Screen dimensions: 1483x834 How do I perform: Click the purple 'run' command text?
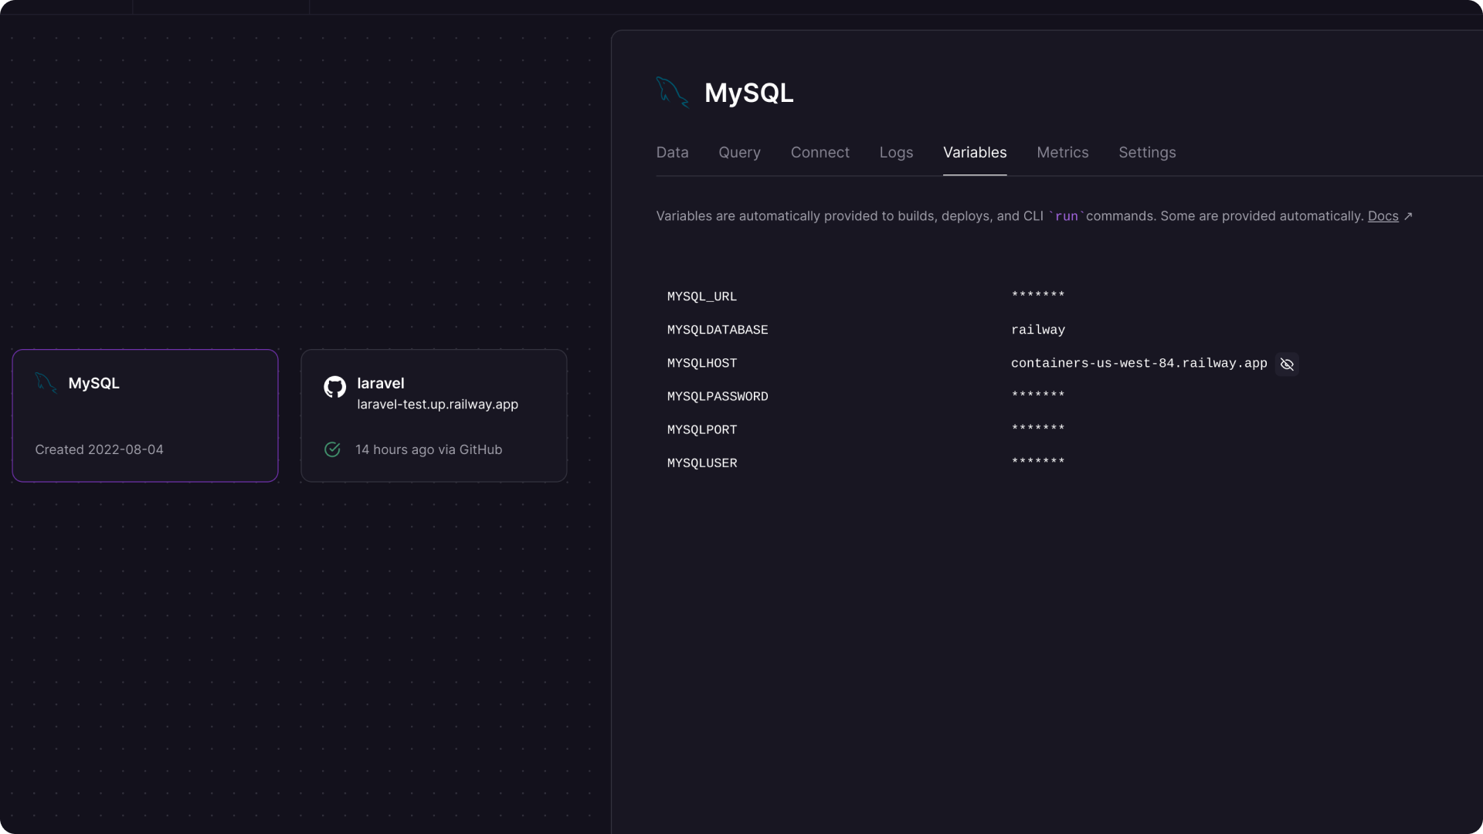(x=1066, y=216)
